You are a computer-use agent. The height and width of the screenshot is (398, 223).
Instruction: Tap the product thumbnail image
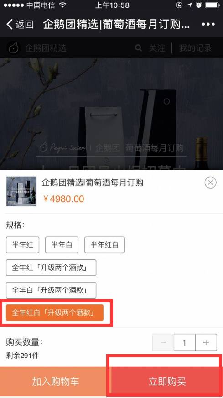pyautogui.click(x=21, y=191)
